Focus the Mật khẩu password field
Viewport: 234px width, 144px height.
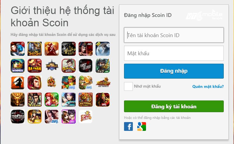click(174, 53)
